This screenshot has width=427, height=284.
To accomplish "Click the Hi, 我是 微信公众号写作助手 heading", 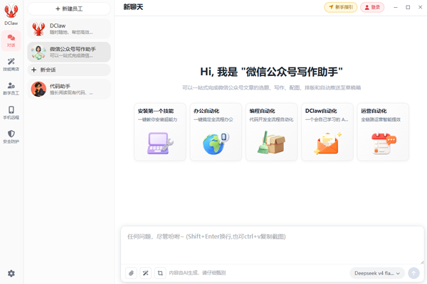I will coord(272,72).
